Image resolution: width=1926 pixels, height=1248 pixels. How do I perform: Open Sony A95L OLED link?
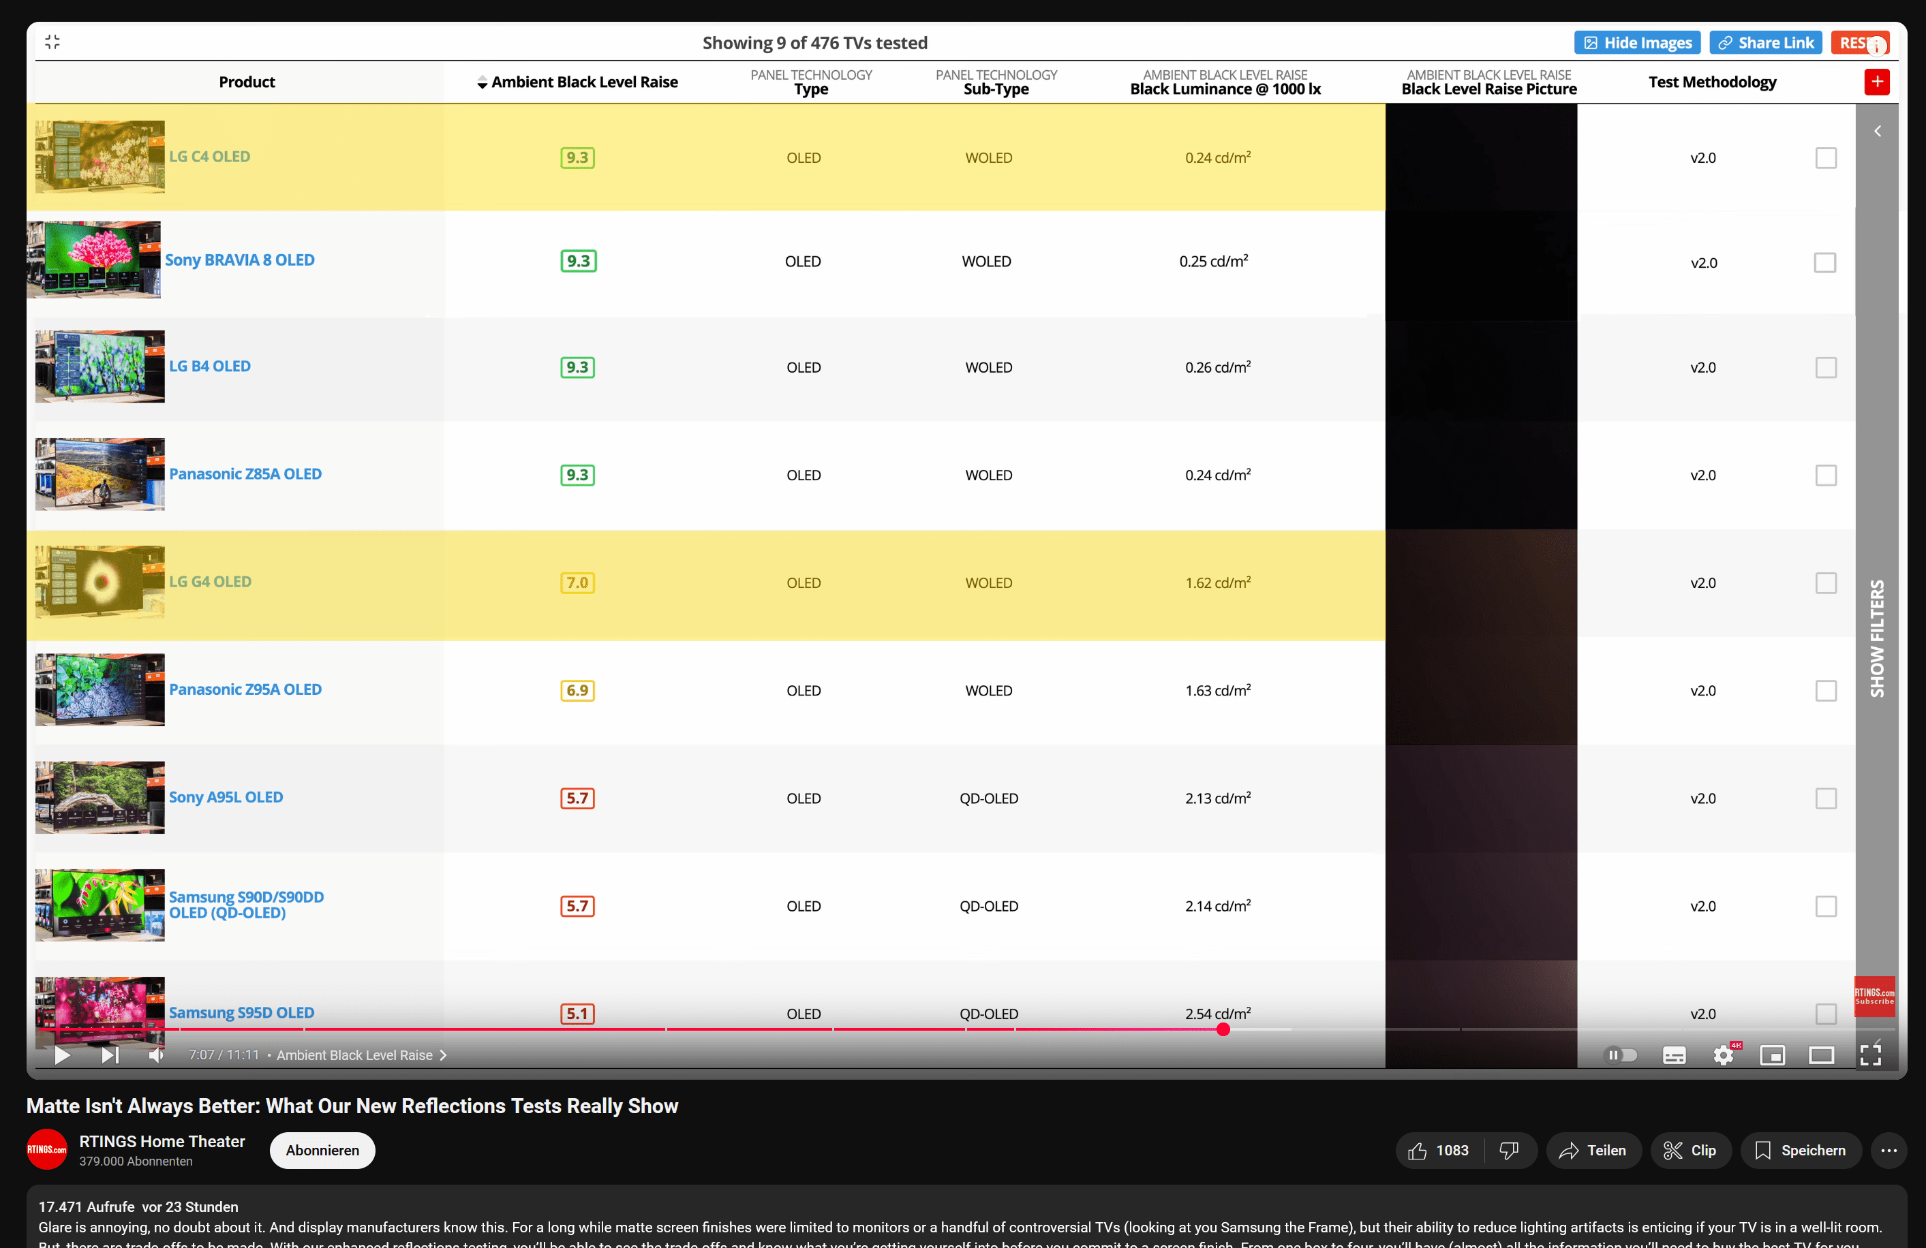click(x=226, y=796)
